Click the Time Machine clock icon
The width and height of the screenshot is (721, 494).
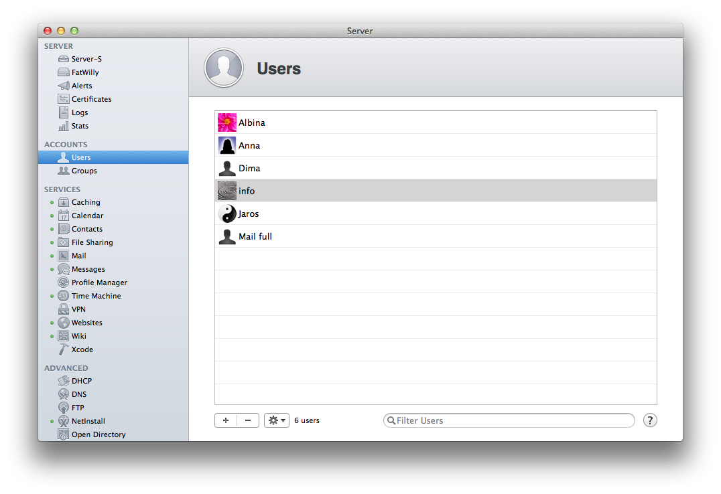(64, 296)
